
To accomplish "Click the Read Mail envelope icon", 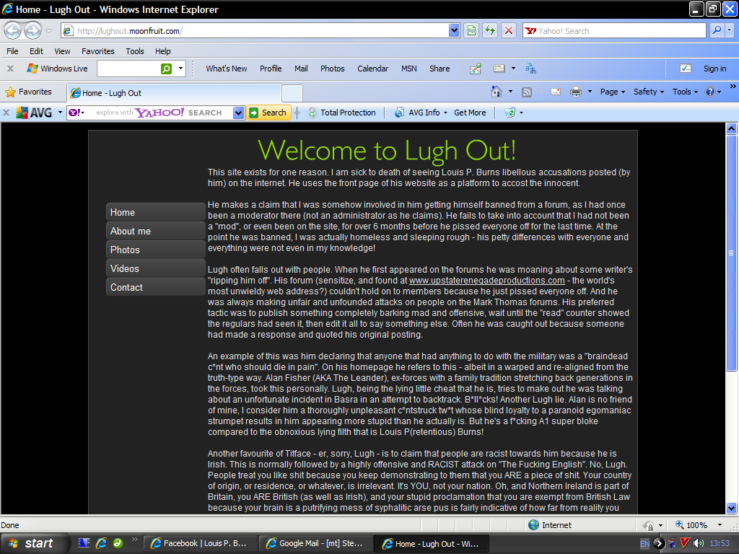I will 555,92.
